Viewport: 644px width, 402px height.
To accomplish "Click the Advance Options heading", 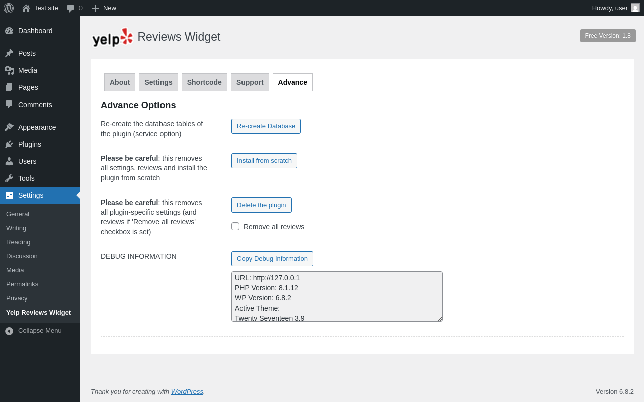I will (x=138, y=105).
